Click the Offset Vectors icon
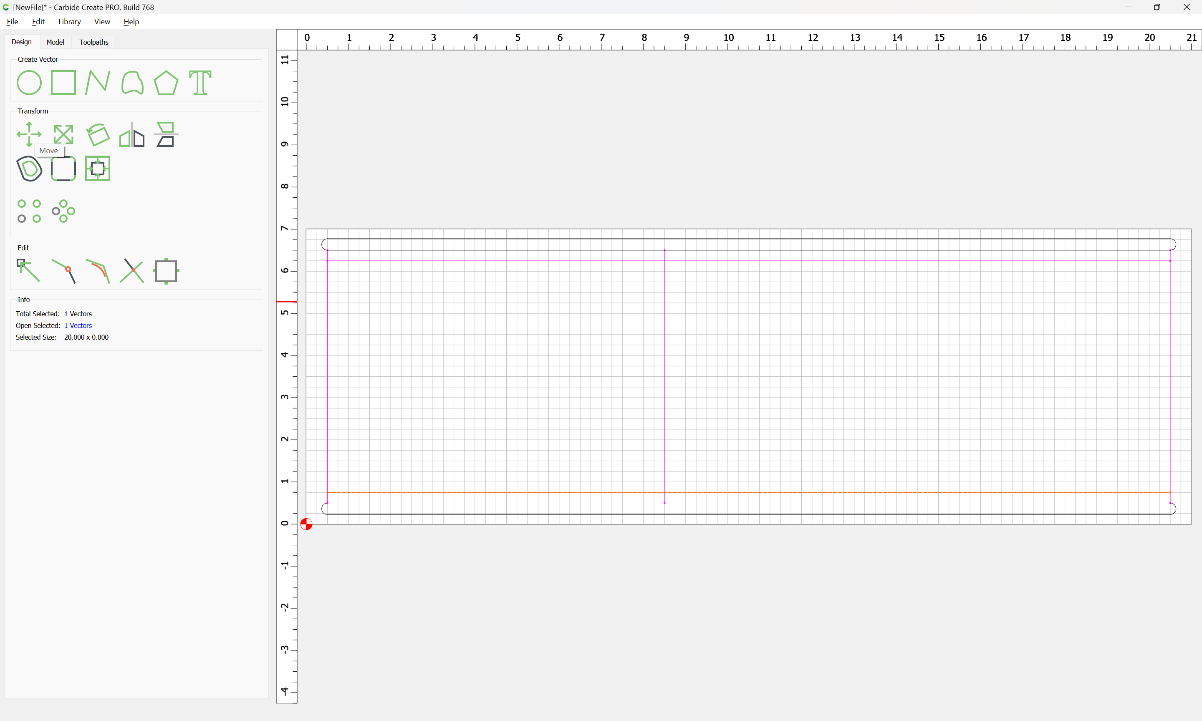1202x721 pixels. pos(29,169)
